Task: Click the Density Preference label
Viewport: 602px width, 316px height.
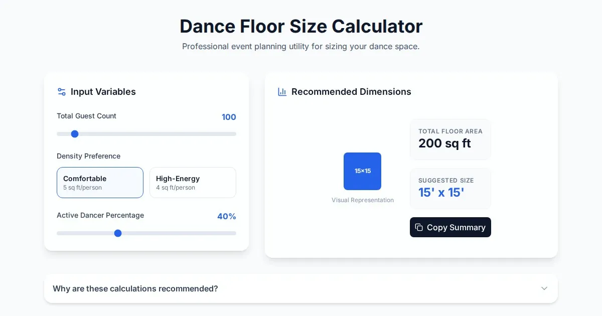Action: pos(88,156)
